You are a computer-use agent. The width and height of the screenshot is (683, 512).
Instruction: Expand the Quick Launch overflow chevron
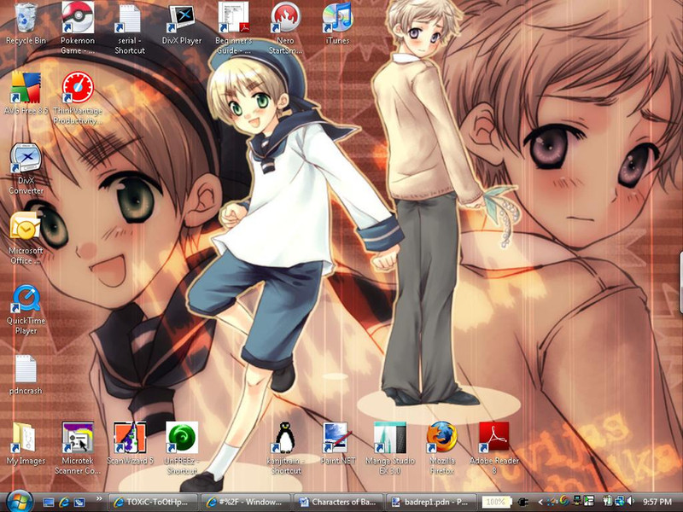(99, 499)
